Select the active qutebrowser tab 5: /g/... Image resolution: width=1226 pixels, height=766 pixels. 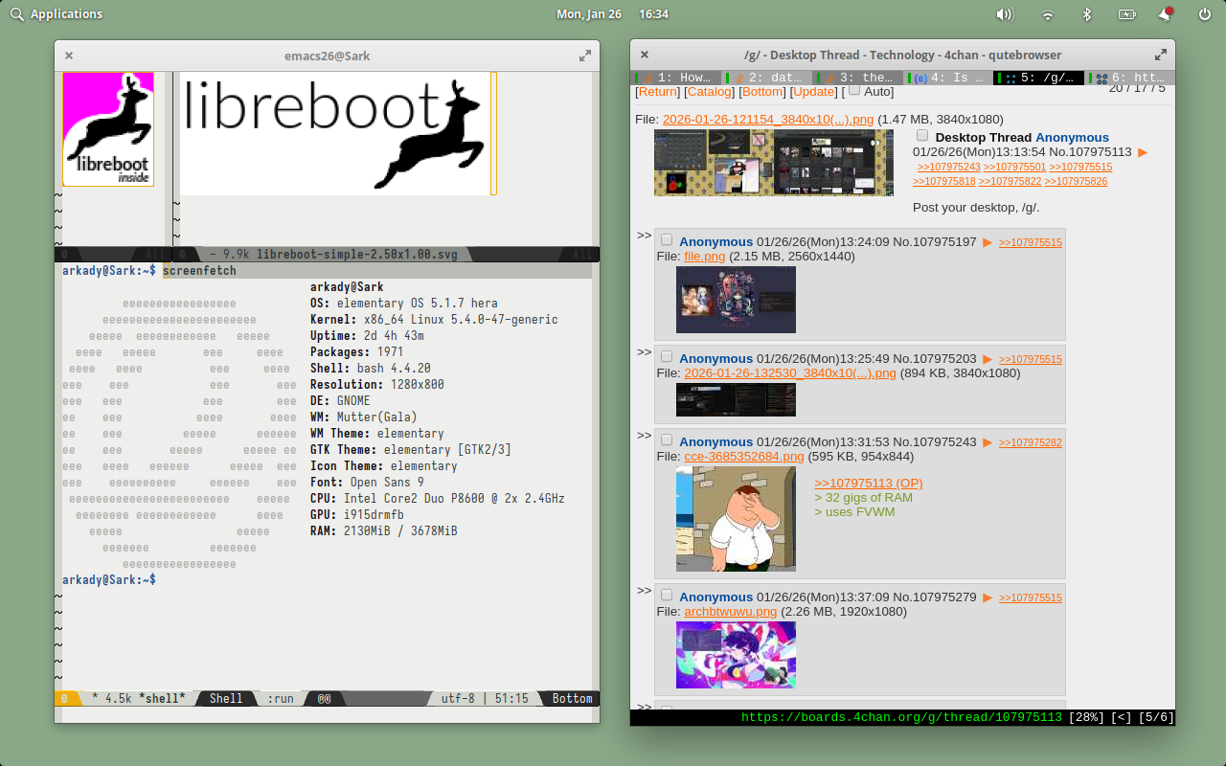click(x=1040, y=78)
